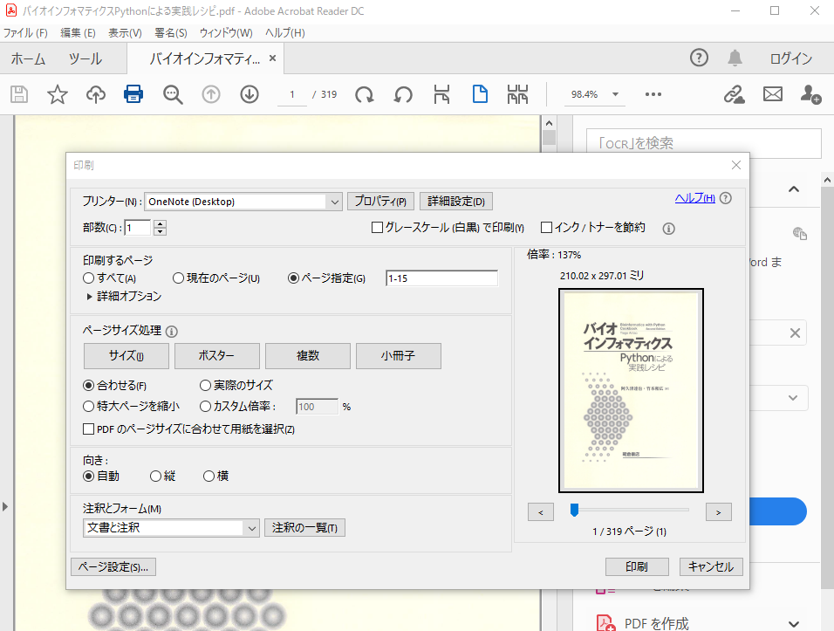Close the バイオインフォマティ document tab
The image size is (834, 631).
272,58
